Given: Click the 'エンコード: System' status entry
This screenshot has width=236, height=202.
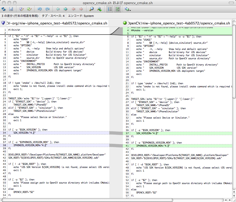Looking at the screenshot, I should tap(81, 16).
